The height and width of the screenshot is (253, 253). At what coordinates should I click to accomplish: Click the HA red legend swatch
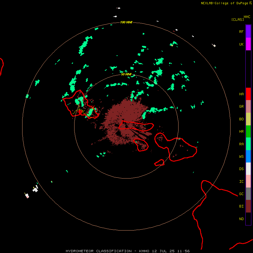pos(248,94)
